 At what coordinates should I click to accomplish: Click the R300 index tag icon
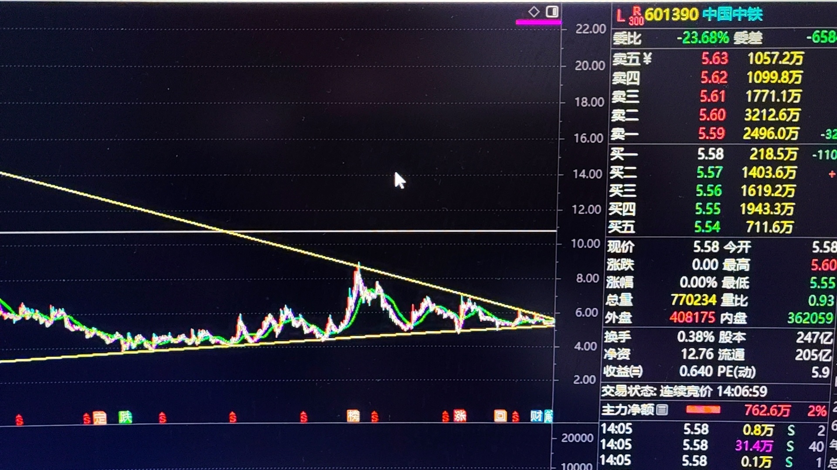pos(636,17)
